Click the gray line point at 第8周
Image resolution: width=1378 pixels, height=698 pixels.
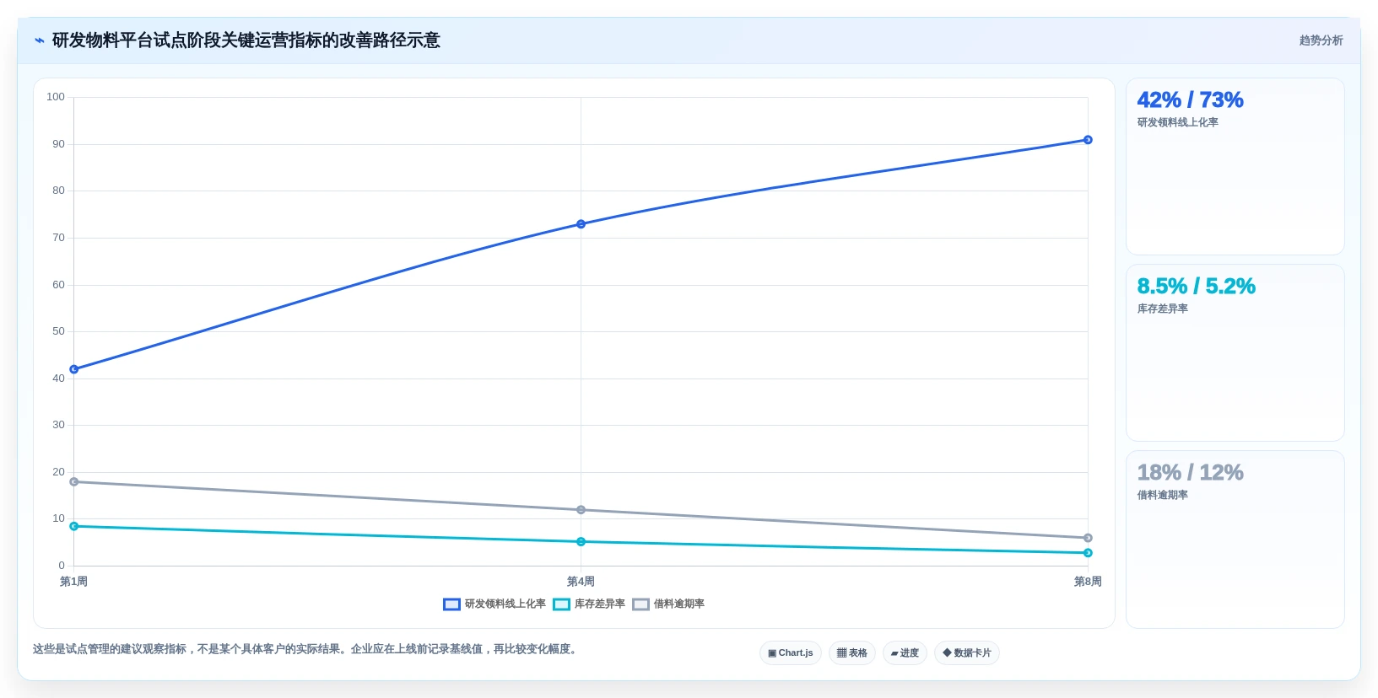[x=1088, y=538]
